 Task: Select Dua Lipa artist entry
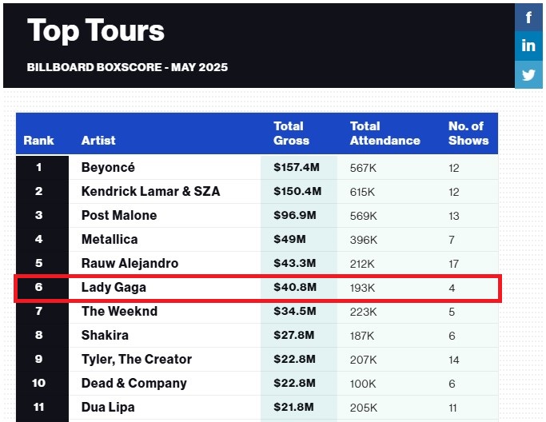pyautogui.click(x=108, y=408)
